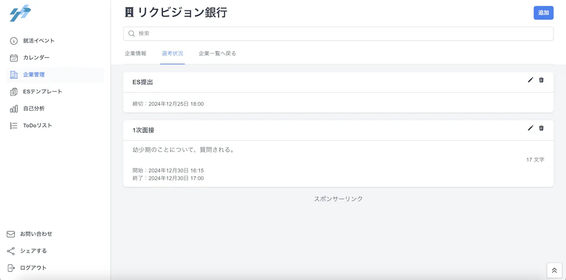
Task: Open 自己分析 in the sidebar
Action: point(34,108)
